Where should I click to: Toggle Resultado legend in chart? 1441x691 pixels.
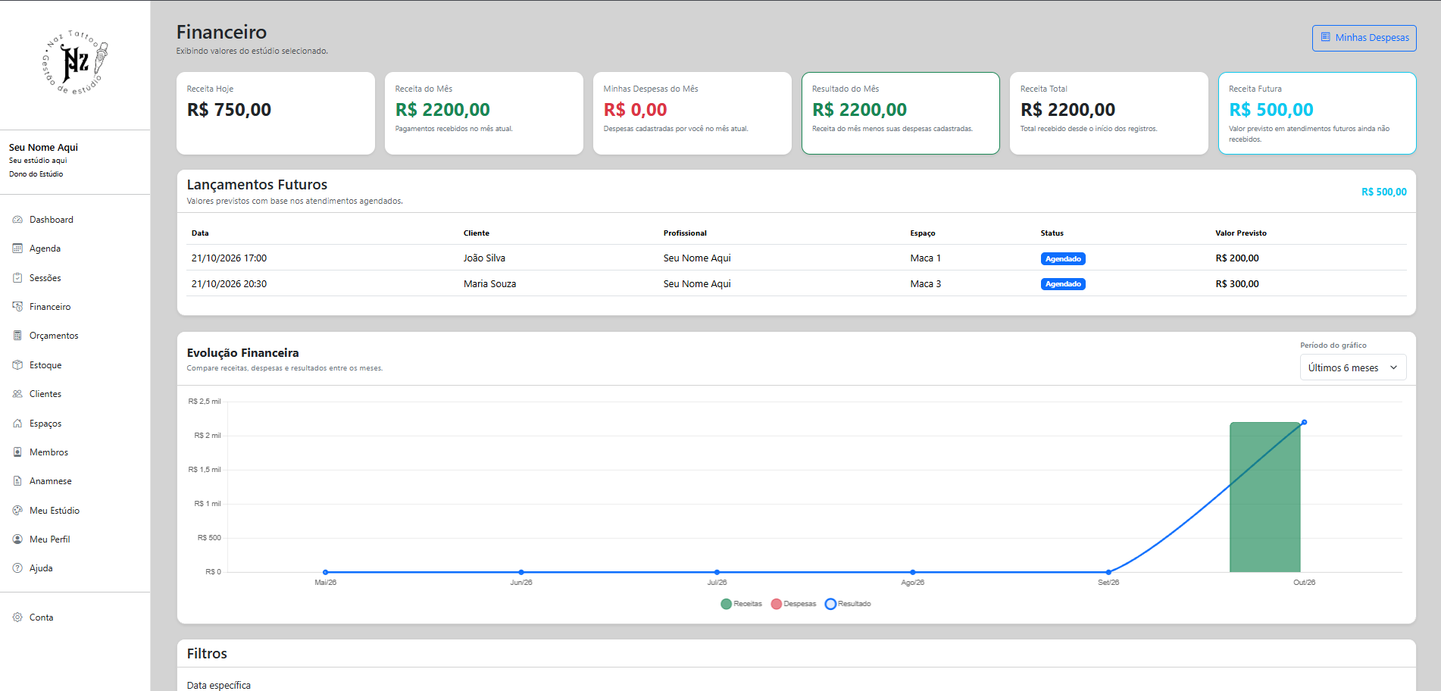(848, 604)
